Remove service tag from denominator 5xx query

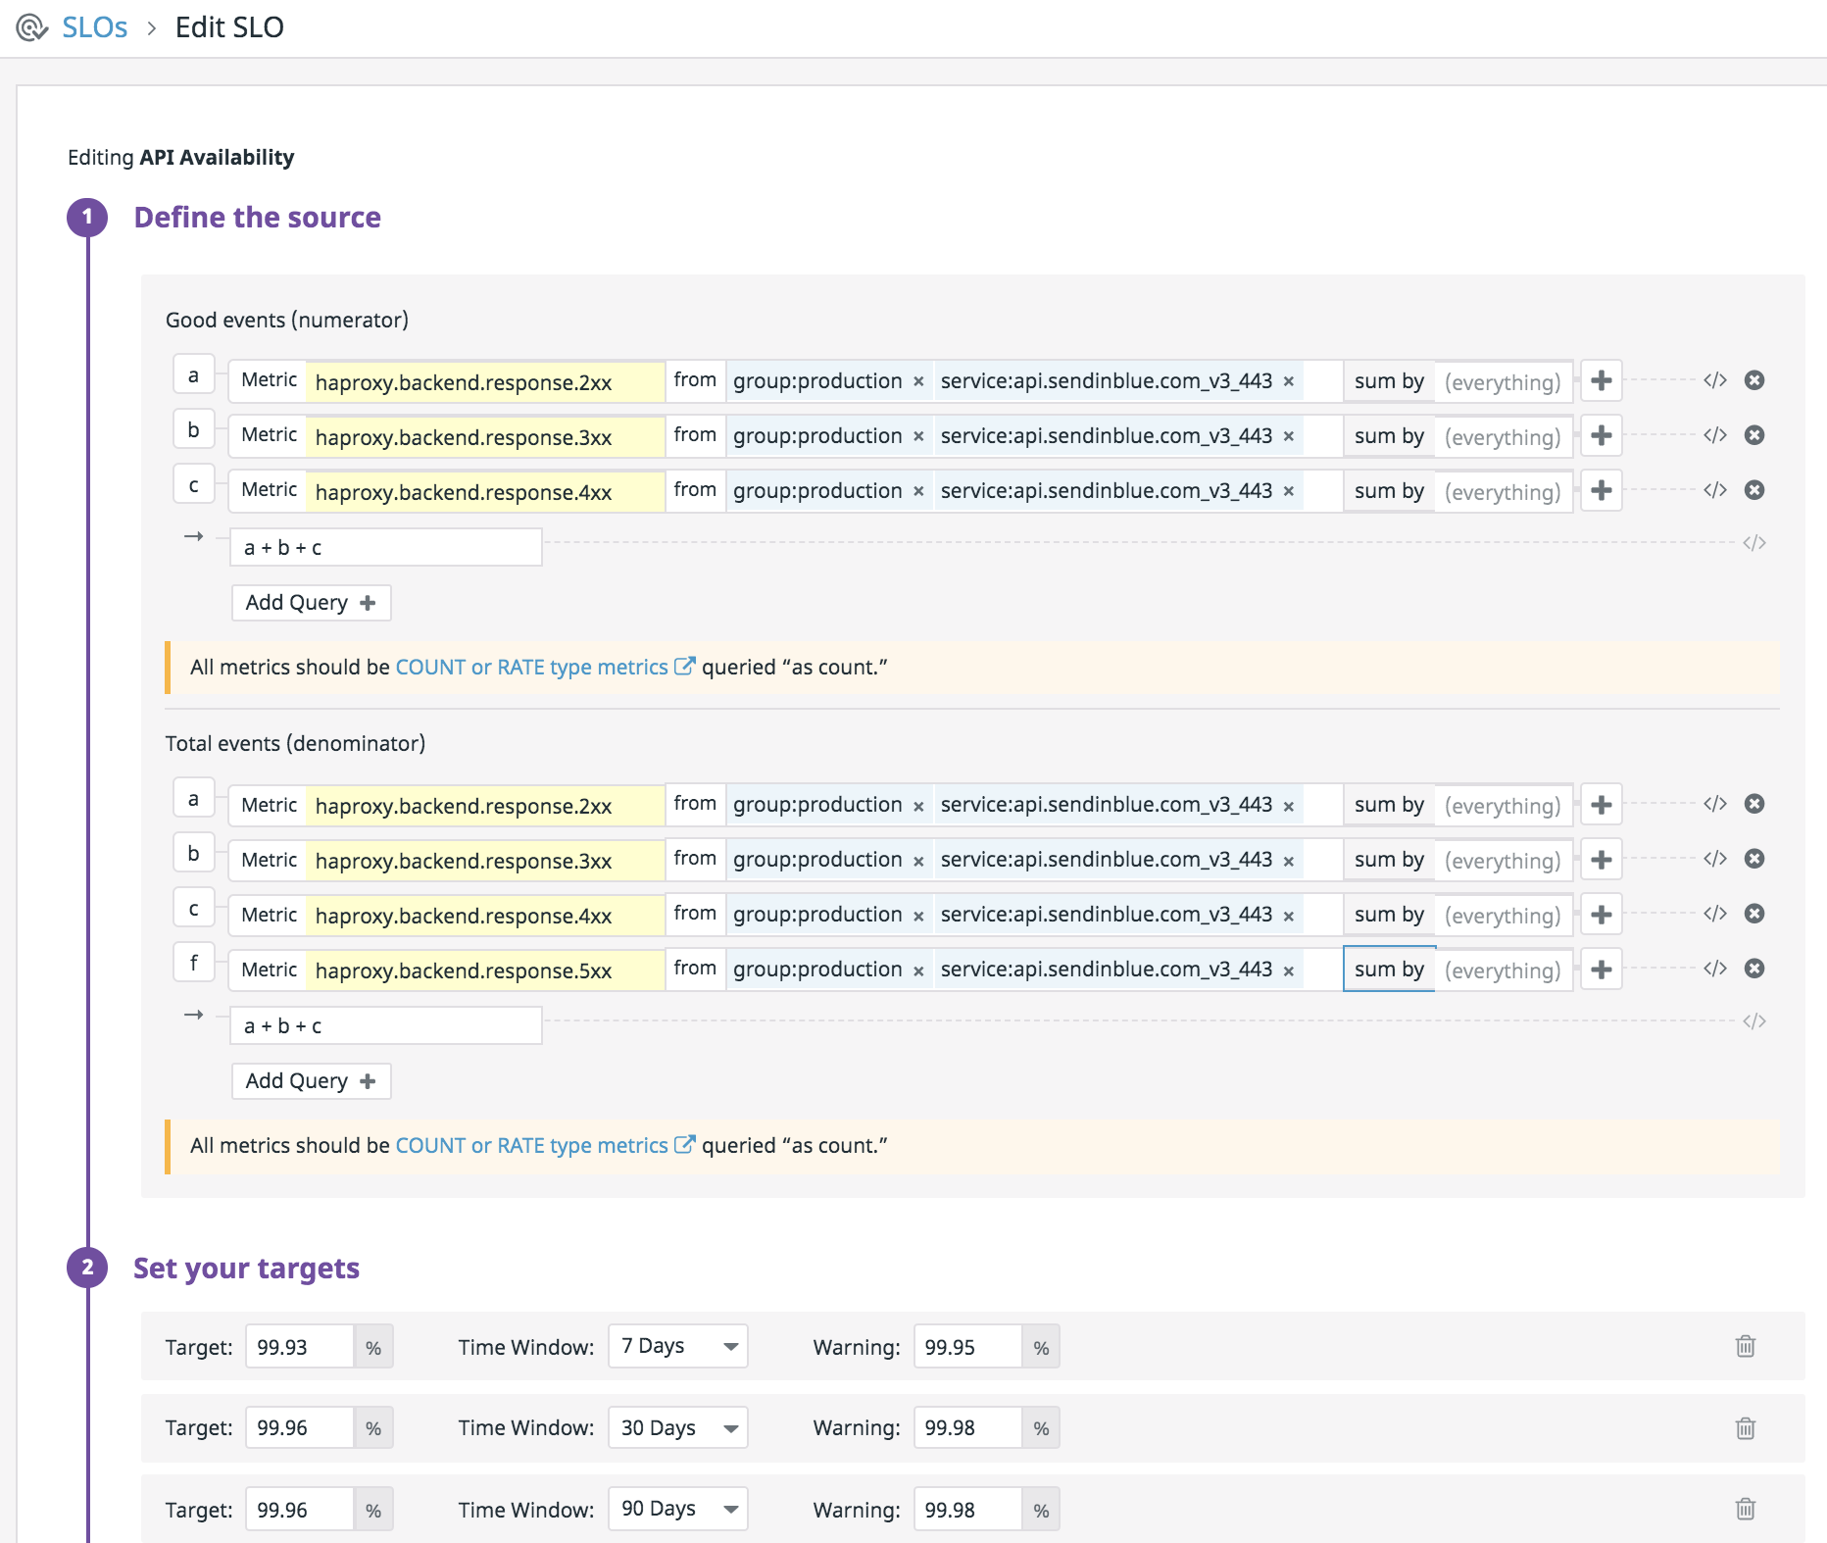click(x=1289, y=971)
